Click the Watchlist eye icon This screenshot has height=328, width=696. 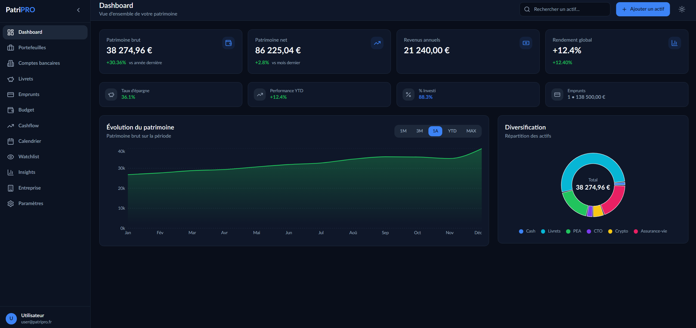coord(11,157)
